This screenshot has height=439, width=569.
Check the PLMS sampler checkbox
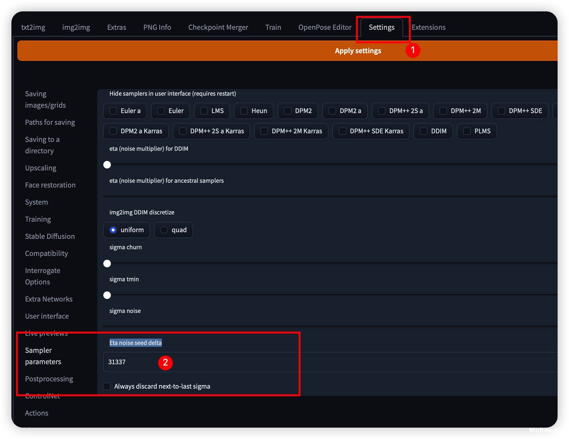[x=467, y=131]
